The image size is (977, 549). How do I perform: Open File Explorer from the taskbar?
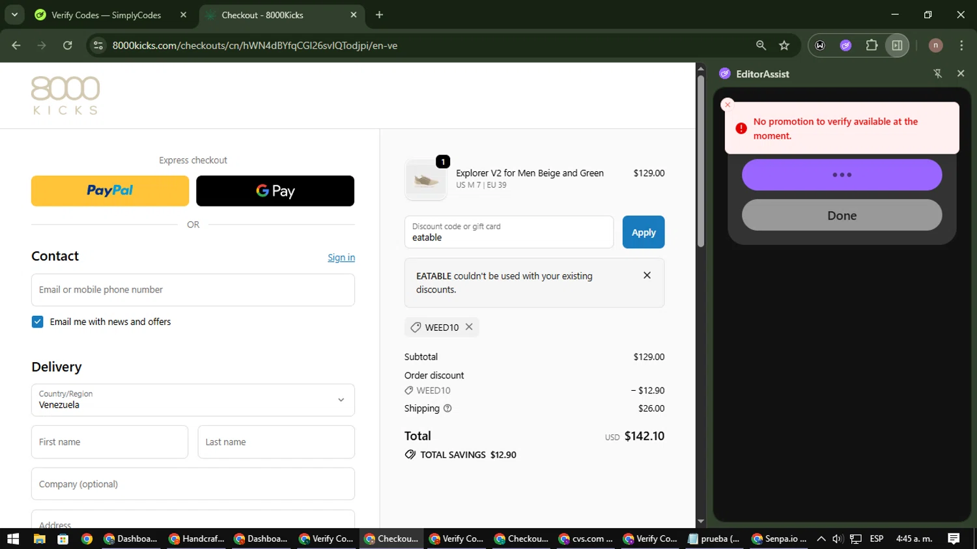(39, 539)
